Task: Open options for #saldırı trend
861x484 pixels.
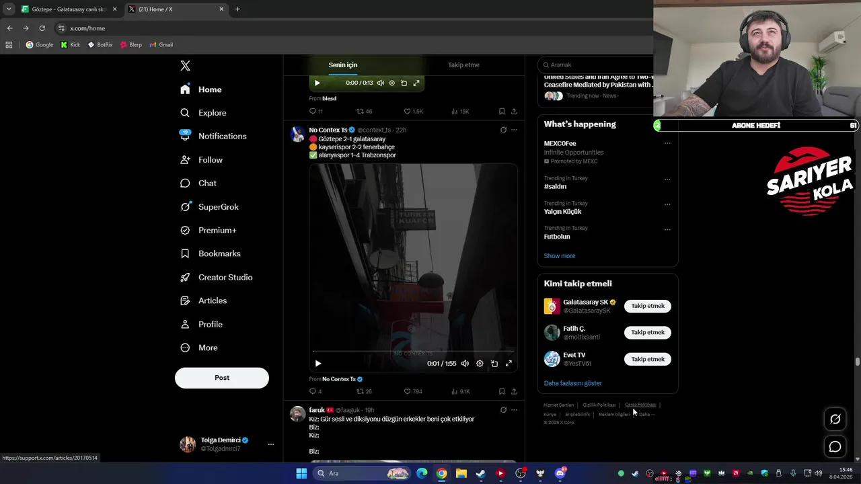Action: tap(667, 179)
